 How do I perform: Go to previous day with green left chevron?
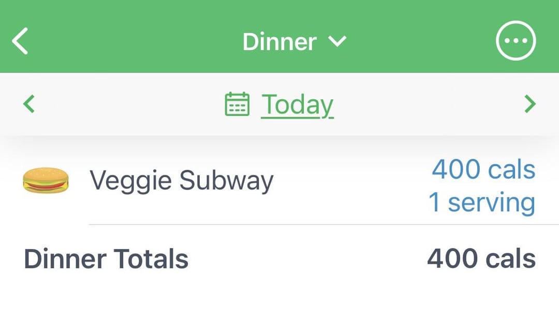pos(29,104)
